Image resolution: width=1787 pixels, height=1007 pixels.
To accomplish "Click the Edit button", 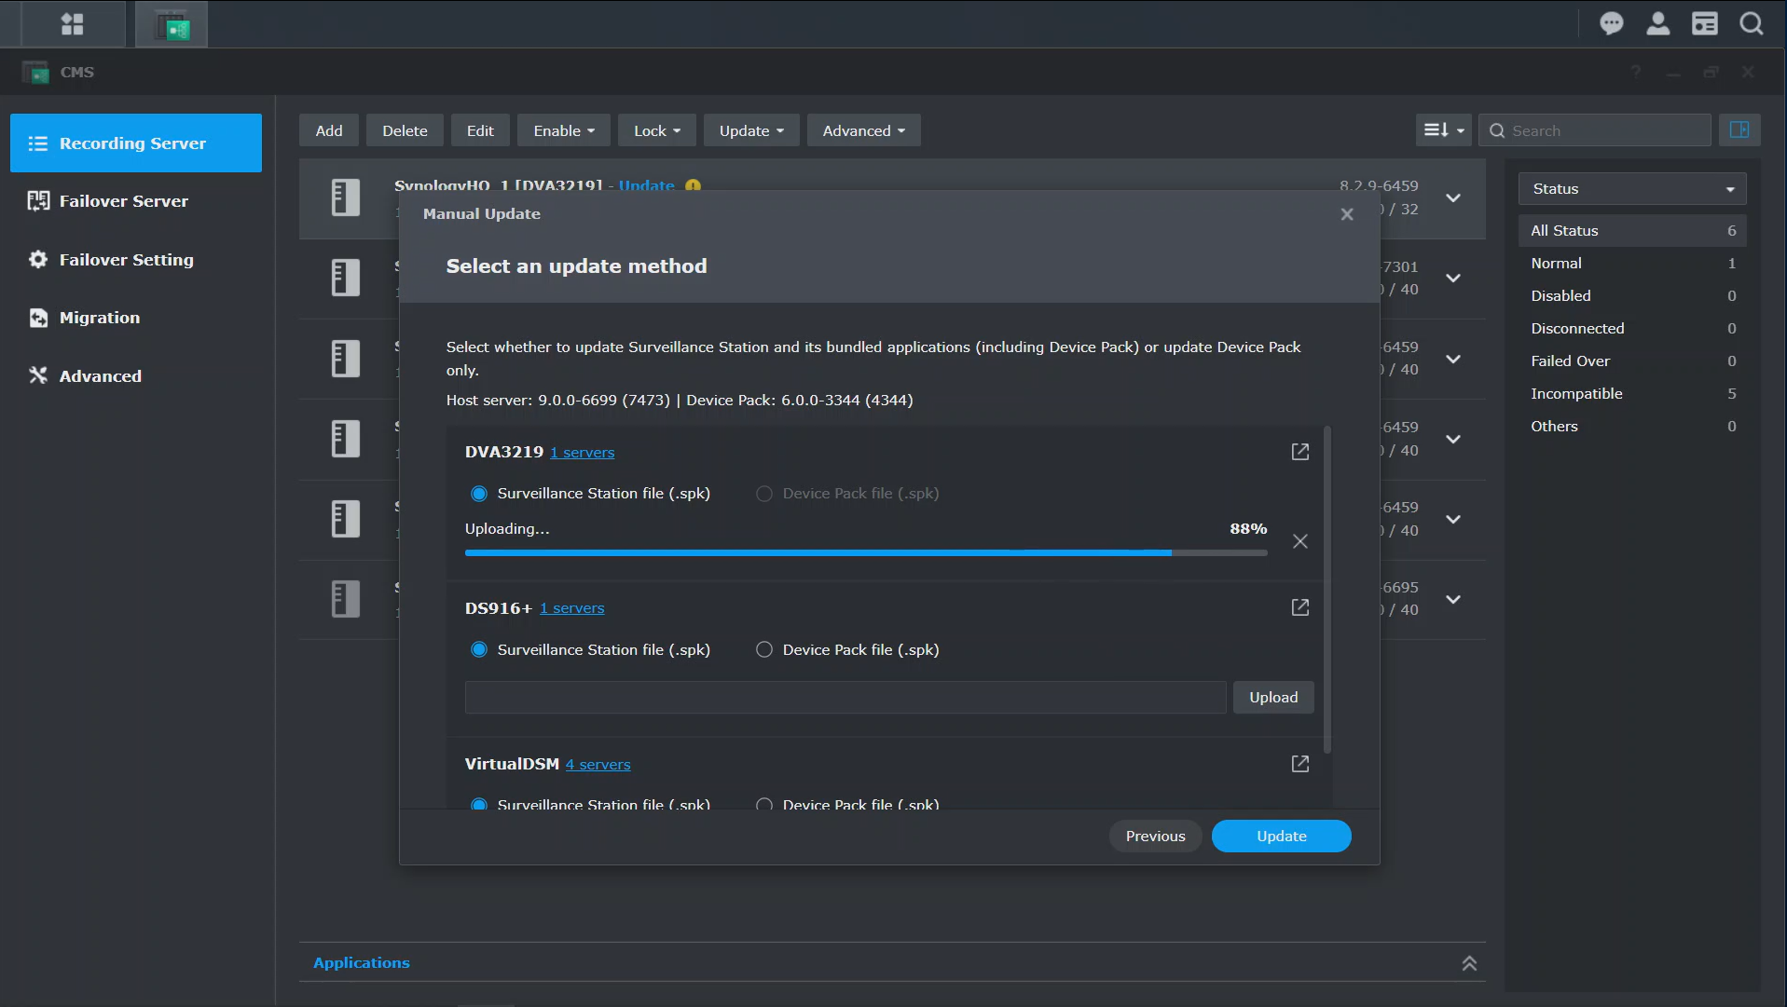I will click(x=480, y=130).
